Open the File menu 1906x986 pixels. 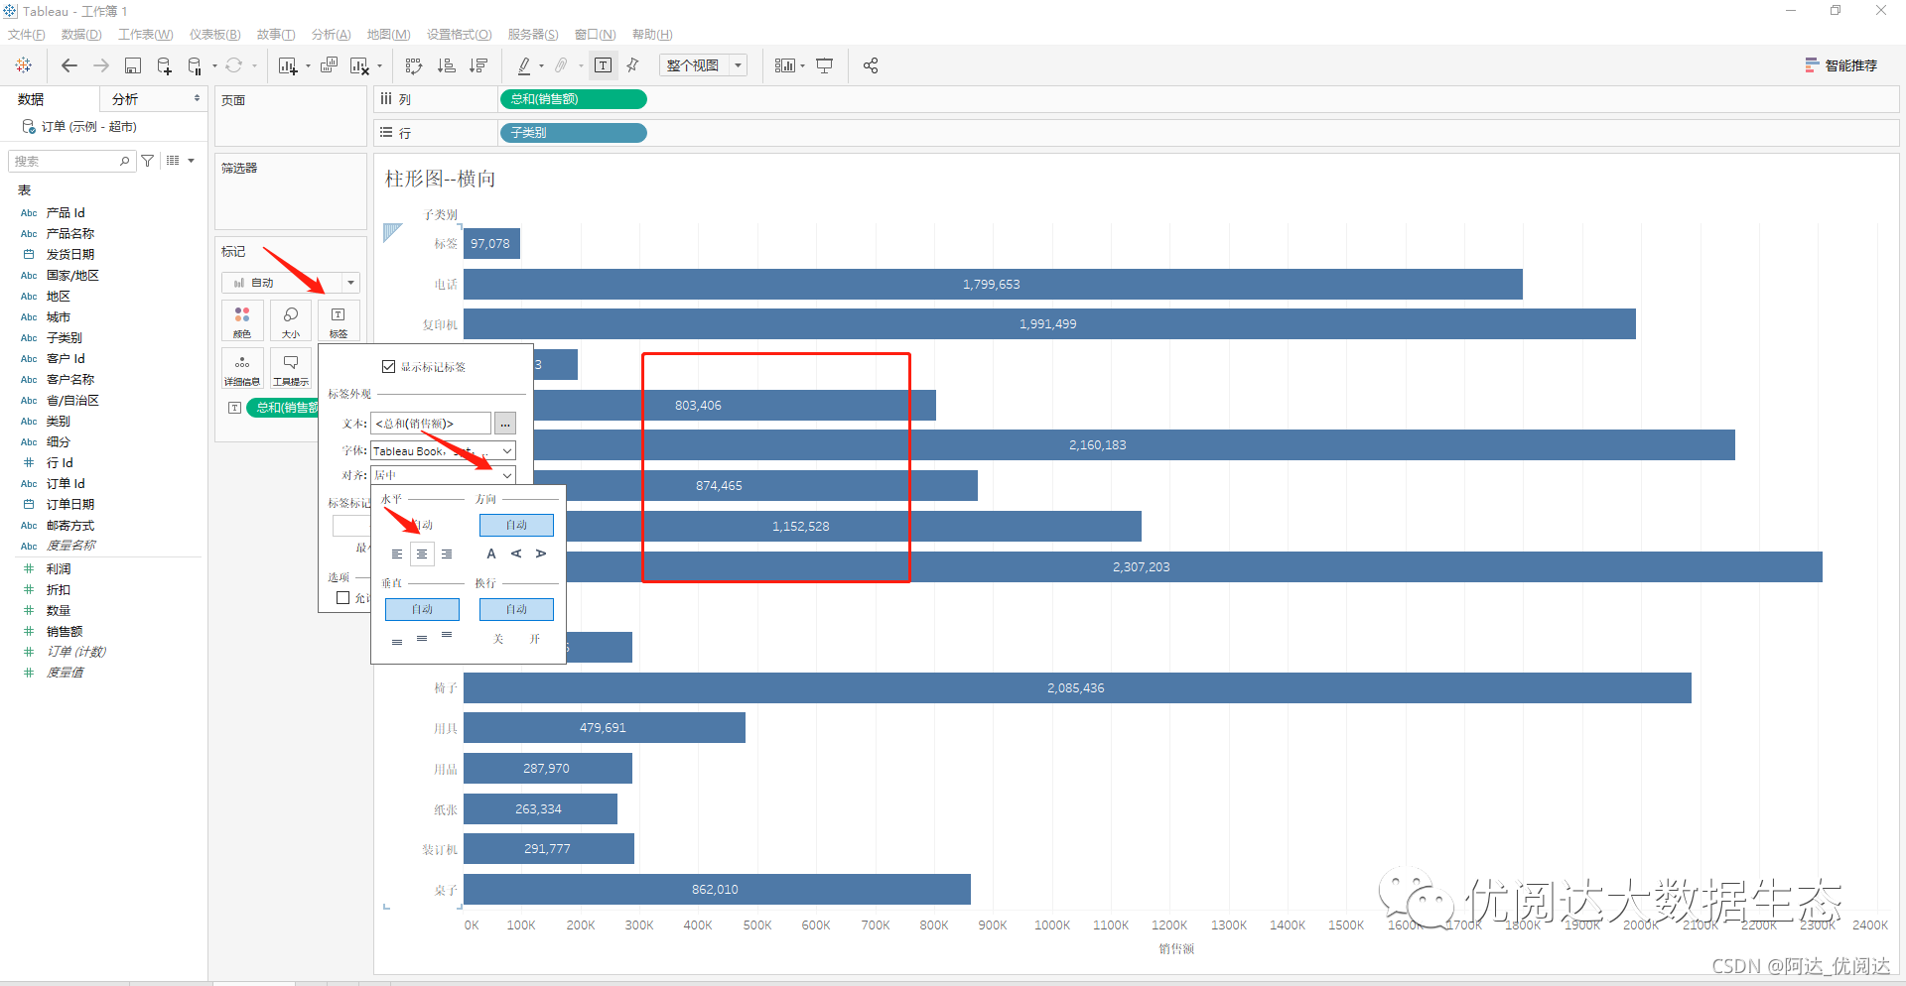pos(27,35)
